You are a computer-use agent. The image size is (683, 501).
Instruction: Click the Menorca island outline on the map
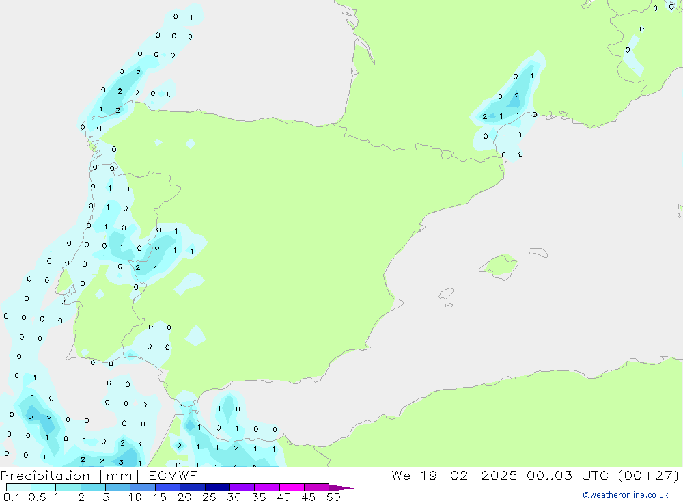click(x=538, y=252)
